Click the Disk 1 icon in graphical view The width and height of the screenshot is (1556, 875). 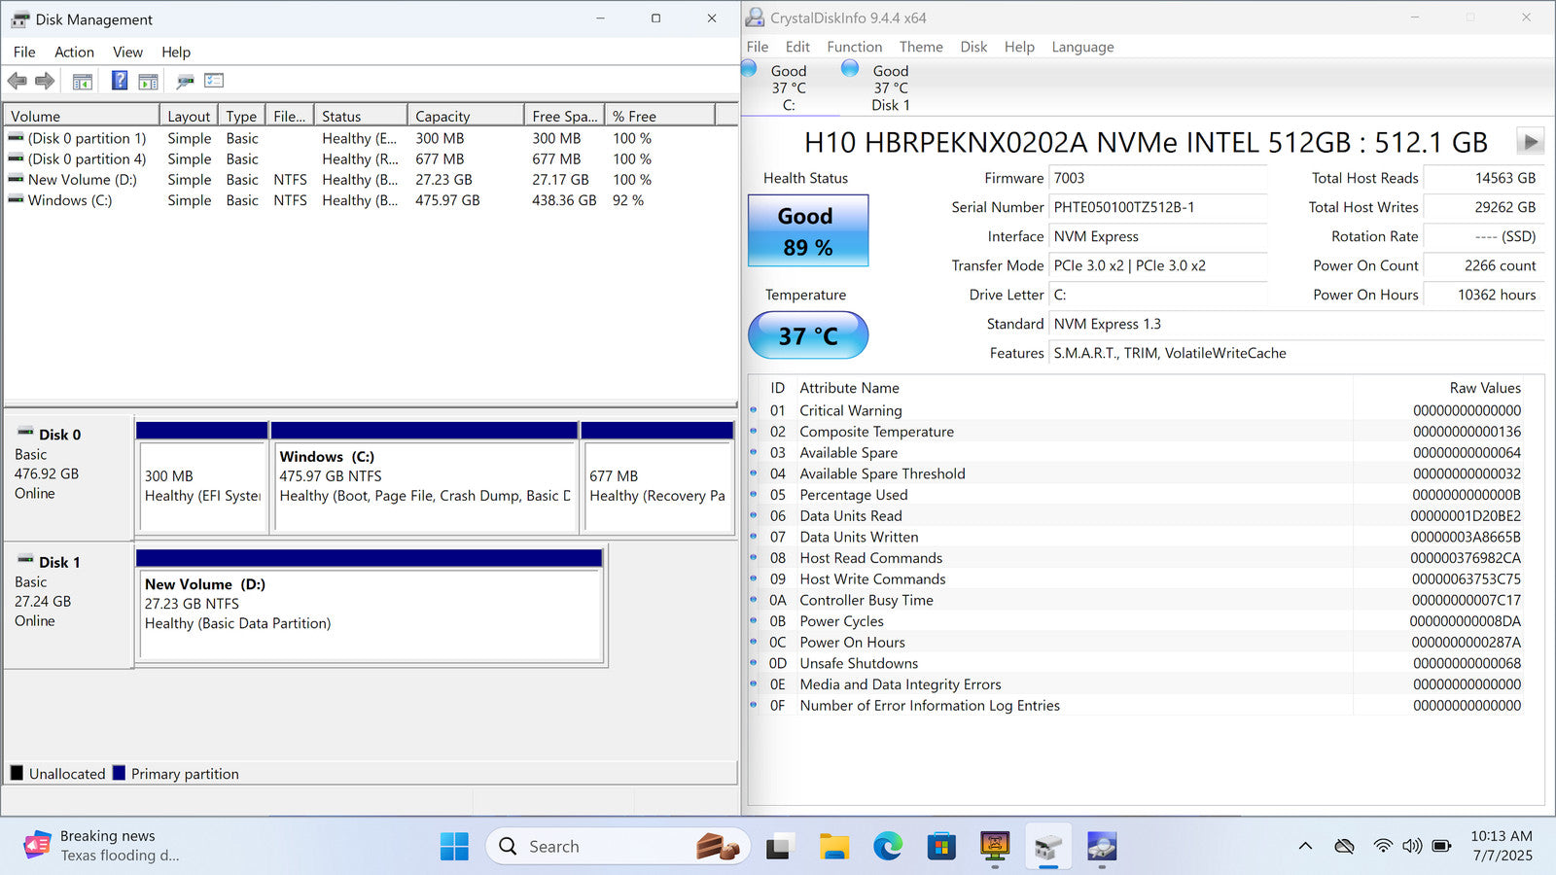click(x=26, y=560)
